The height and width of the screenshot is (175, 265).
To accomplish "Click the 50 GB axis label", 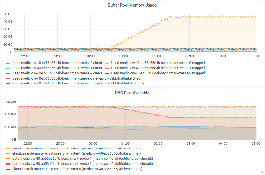I will tap(8, 14).
